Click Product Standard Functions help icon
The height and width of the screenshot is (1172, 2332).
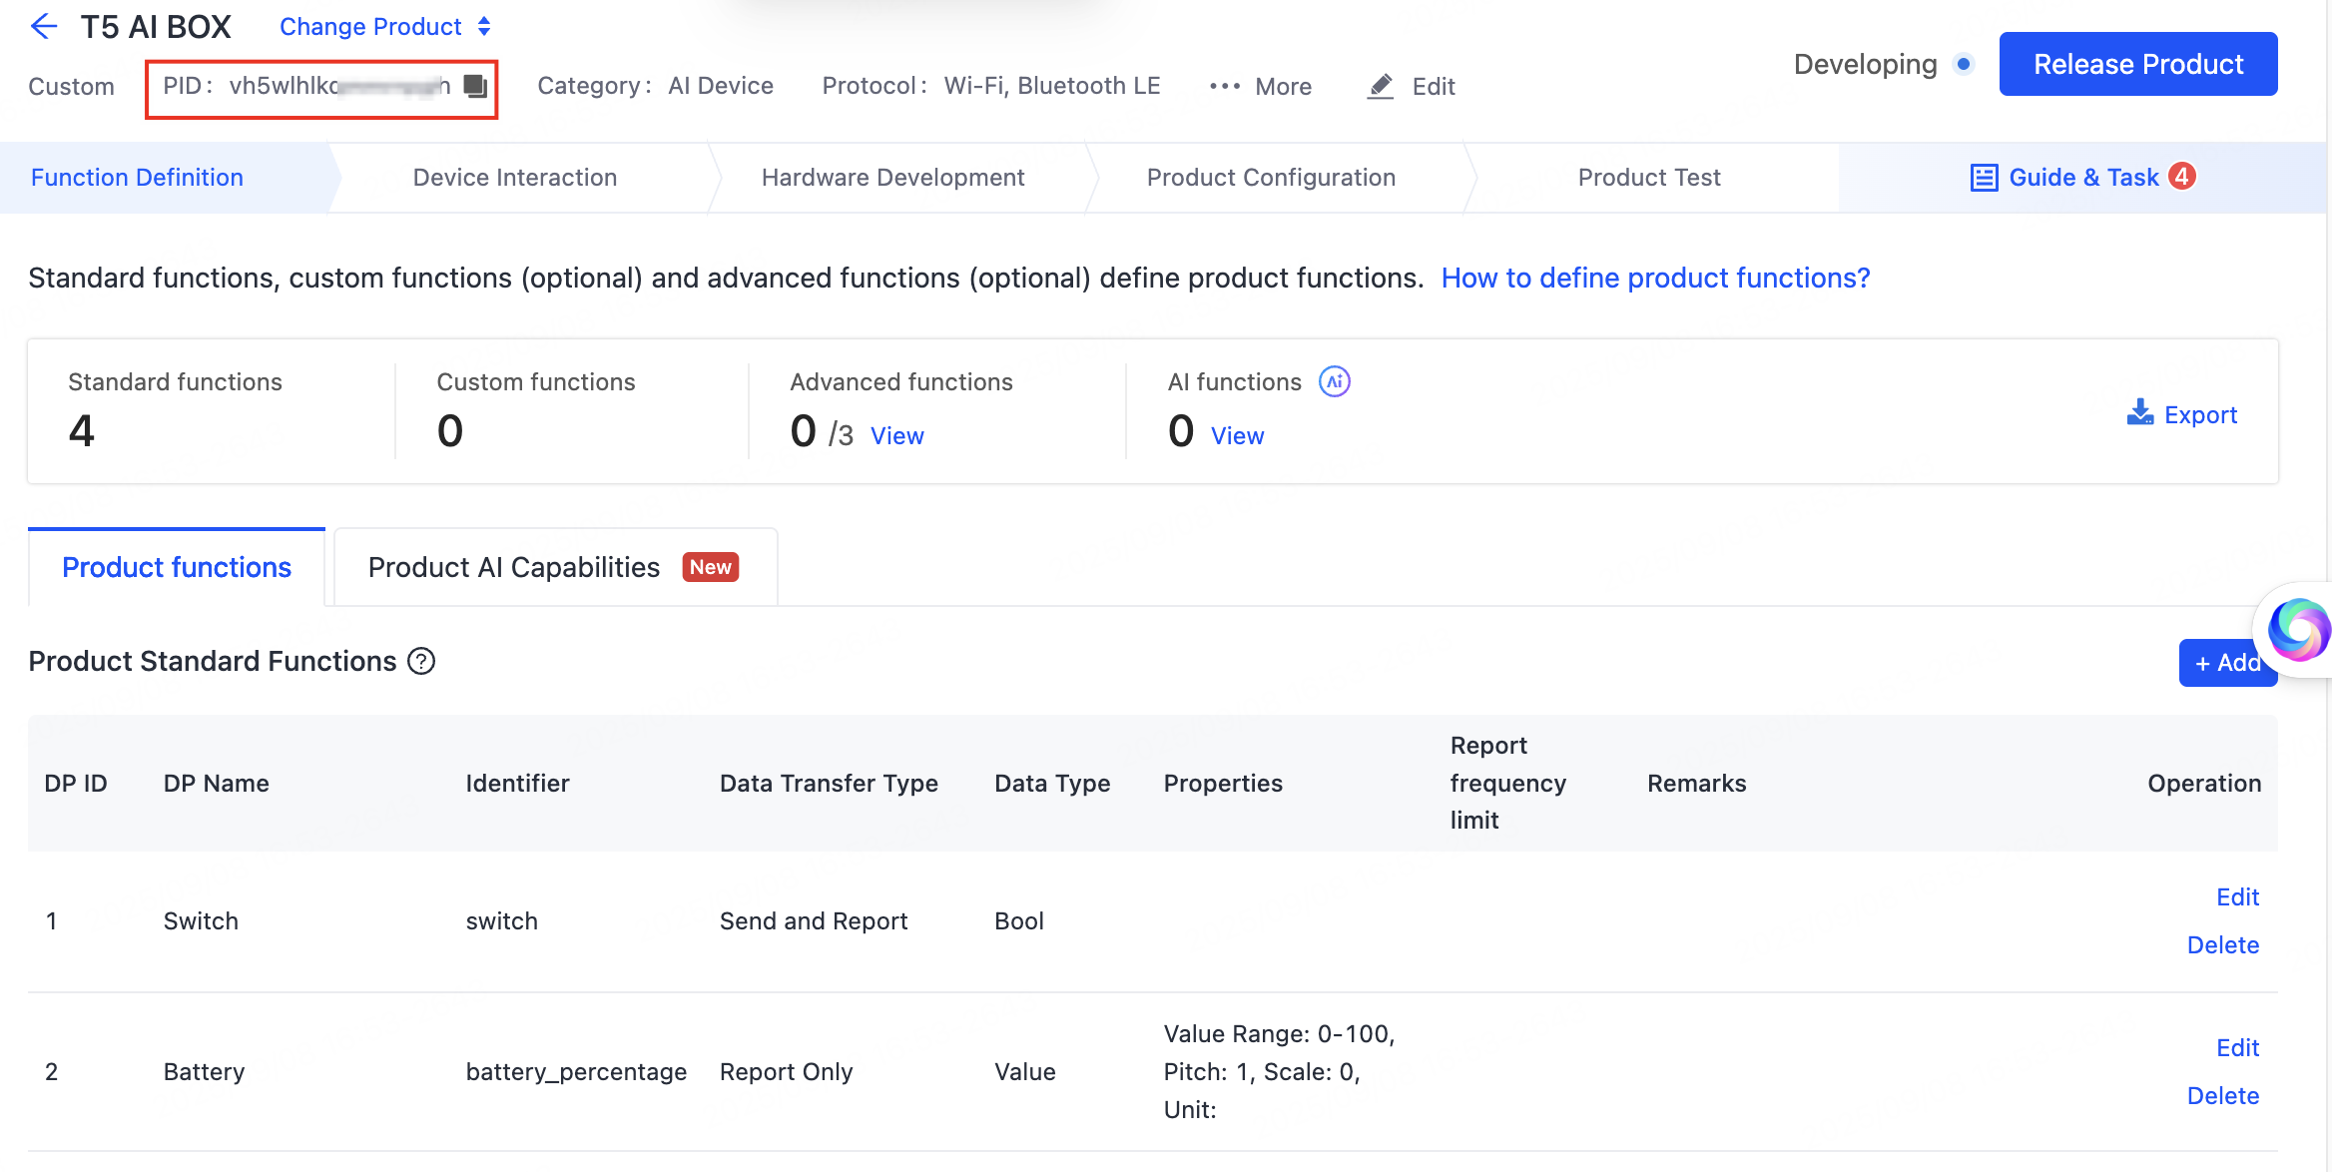[x=421, y=661]
